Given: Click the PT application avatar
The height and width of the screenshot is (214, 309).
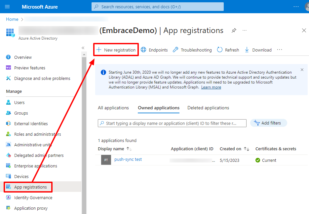Looking at the screenshot, I should click(106, 160).
